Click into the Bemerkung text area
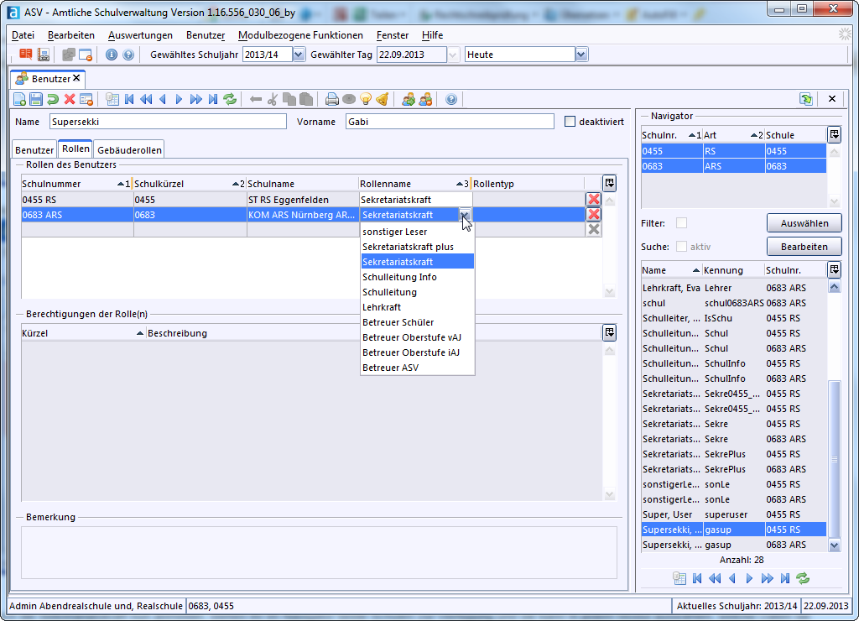 click(x=319, y=552)
